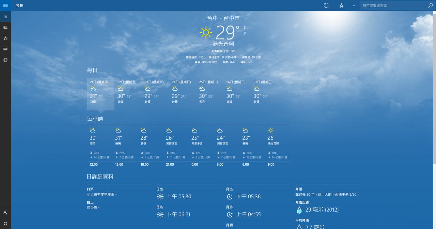Focus the city or postal code search box
436x229 pixels.
[393, 5]
